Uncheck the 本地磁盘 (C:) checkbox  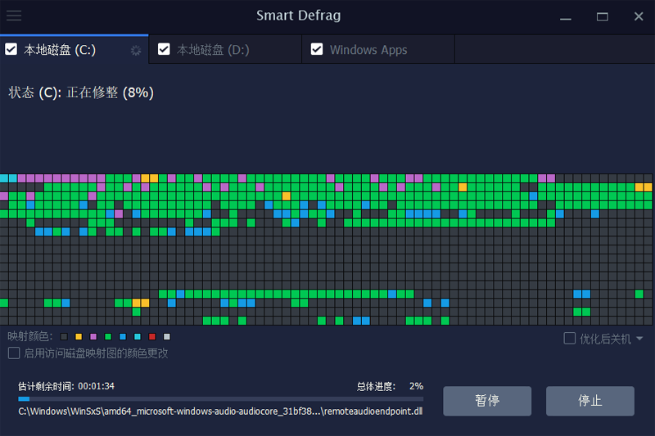pos(11,50)
